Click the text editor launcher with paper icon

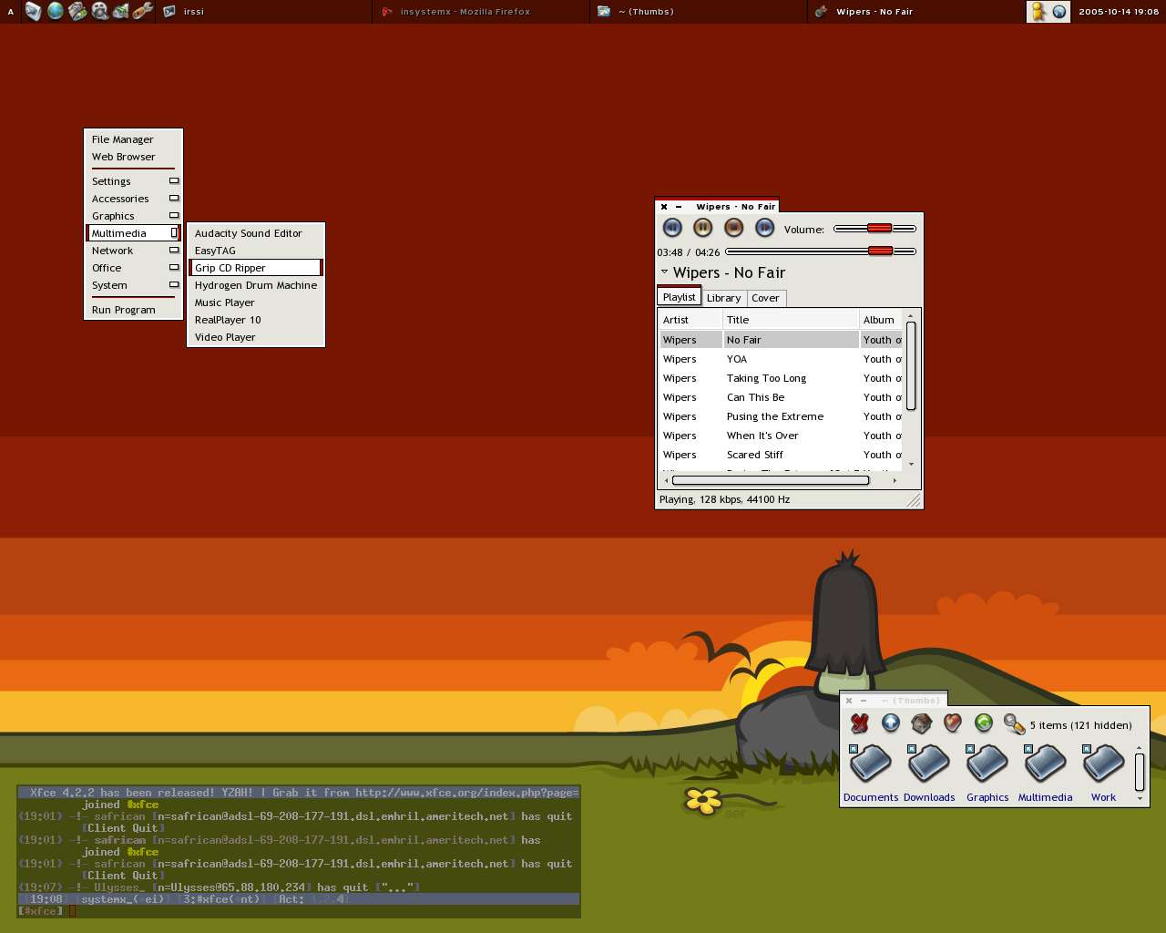pyautogui.click(x=77, y=12)
